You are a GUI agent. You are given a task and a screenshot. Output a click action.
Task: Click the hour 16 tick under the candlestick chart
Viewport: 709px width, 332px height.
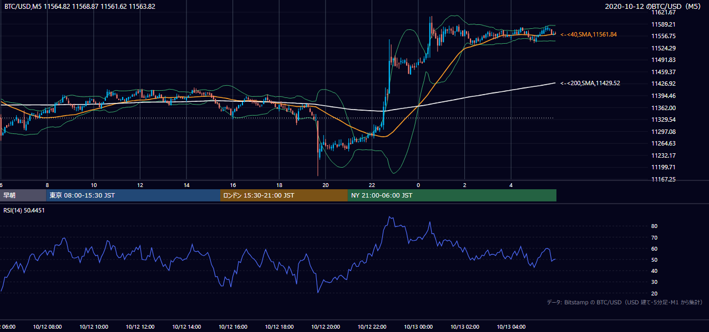(233, 185)
